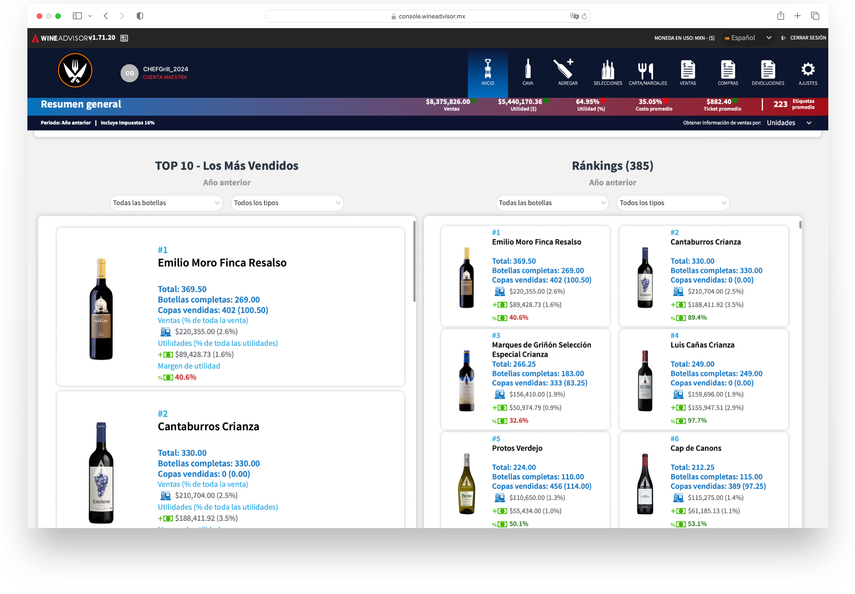855x594 pixels.
Task: Click the Top 10 list scrollbar
Action: (414, 261)
